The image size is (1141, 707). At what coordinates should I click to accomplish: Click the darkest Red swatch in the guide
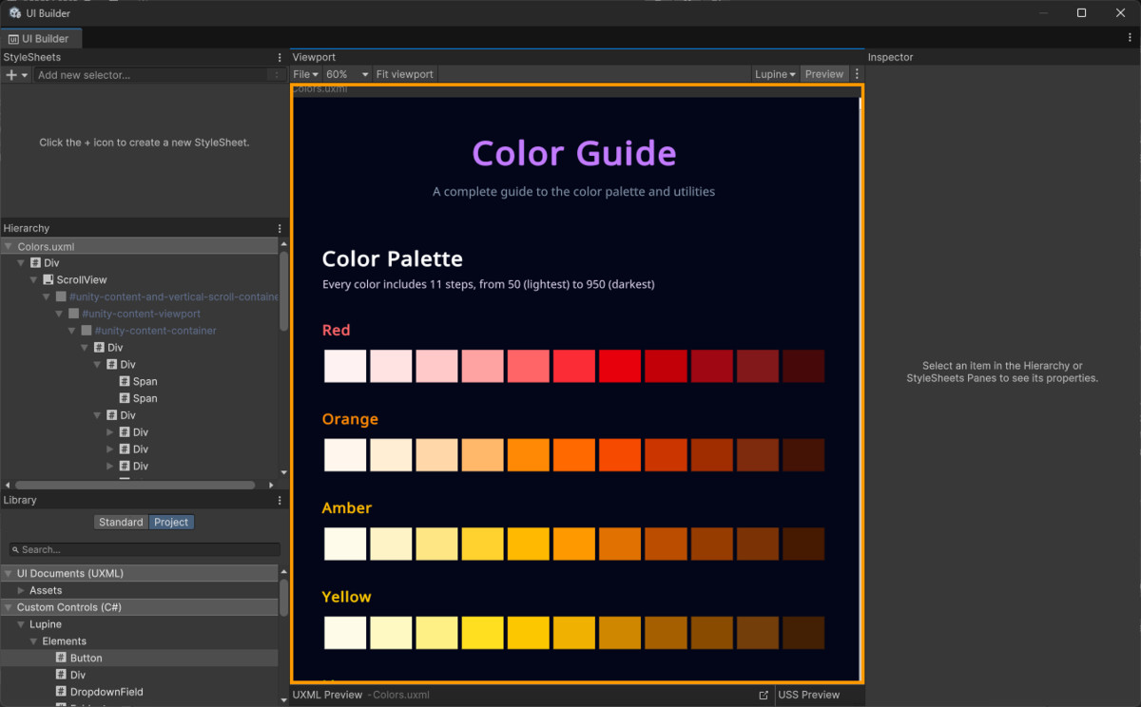[x=803, y=365]
